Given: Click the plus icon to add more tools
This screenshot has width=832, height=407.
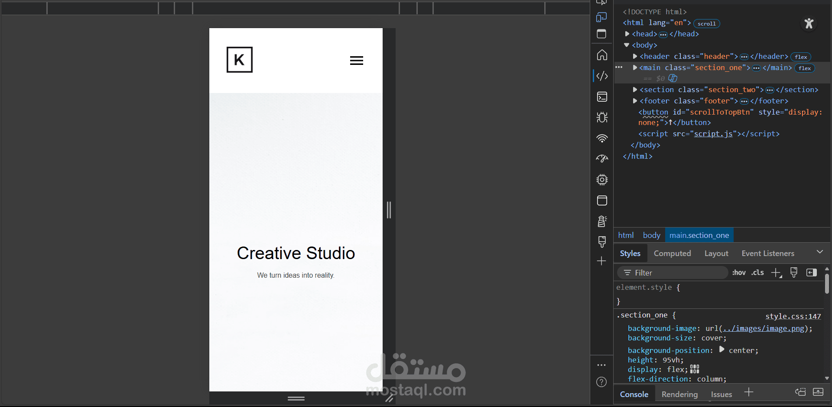Looking at the screenshot, I should click(601, 261).
